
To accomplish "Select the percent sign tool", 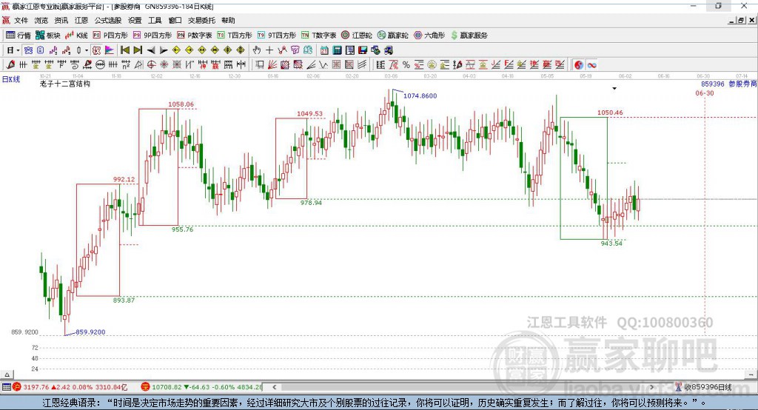I will tap(406, 65).
